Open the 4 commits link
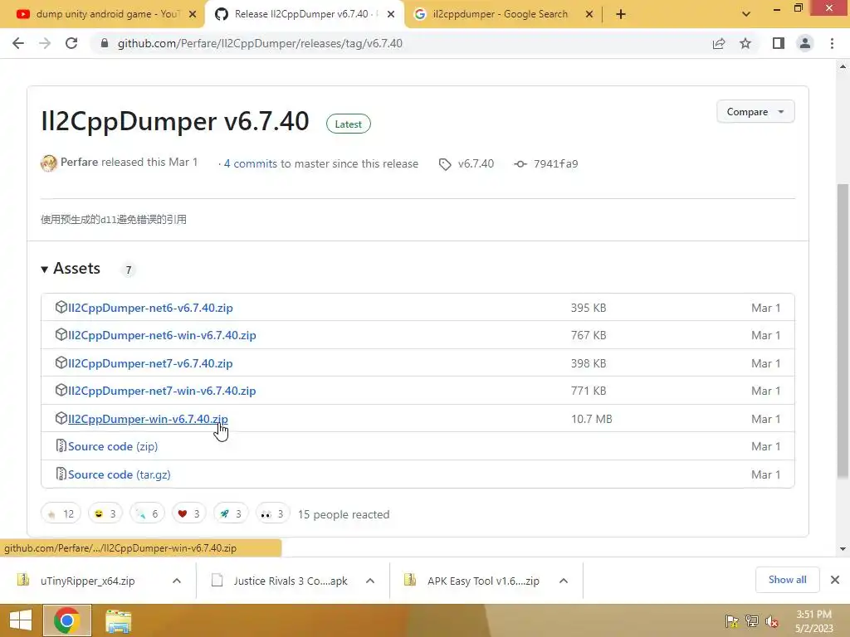 tap(250, 163)
